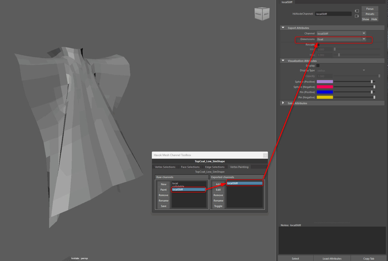Image resolution: width=388 pixels, height=261 pixels.
Task: Collapse the Export Attributes section
Action: (283, 28)
